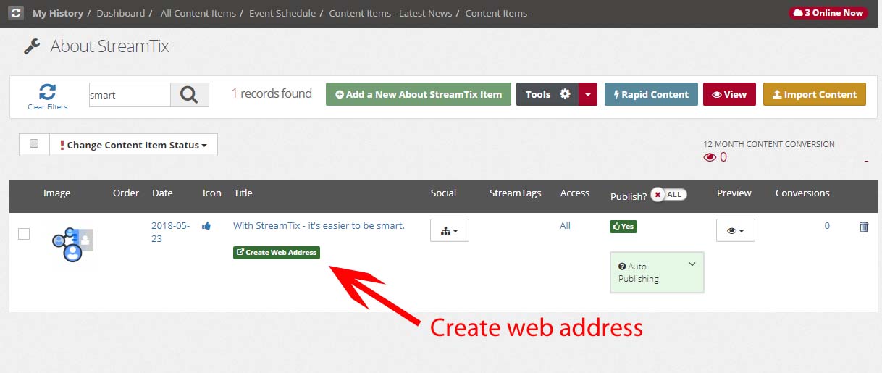Click the Social column header
This screenshot has width=882, height=373.
pyautogui.click(x=443, y=193)
